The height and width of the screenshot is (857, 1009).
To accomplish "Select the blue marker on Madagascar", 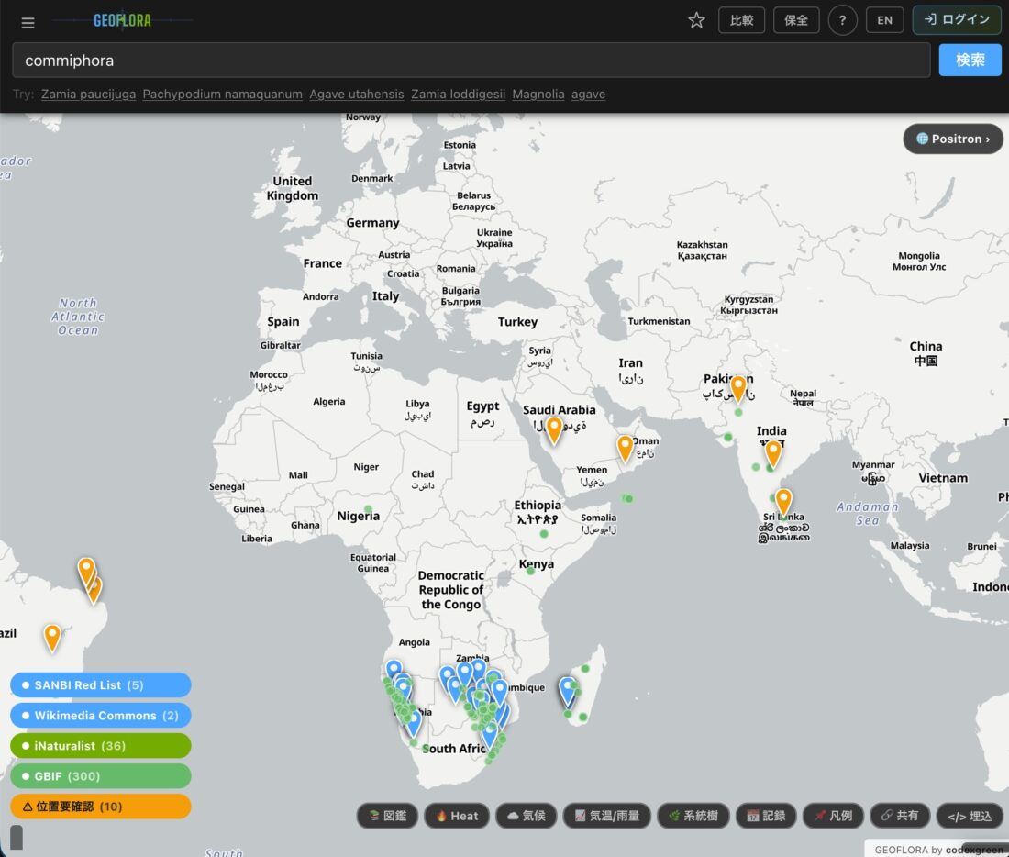I will [x=568, y=690].
